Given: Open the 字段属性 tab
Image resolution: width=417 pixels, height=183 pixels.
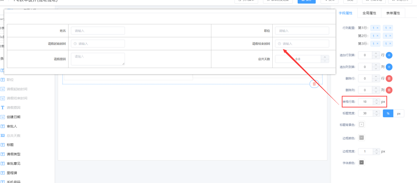Looking at the screenshot, I should point(346,13).
